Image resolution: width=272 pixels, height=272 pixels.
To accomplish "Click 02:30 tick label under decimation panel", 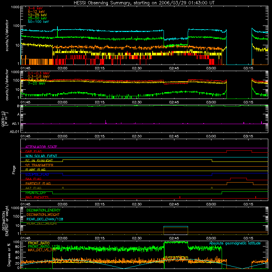I will [x=137, y=238].
